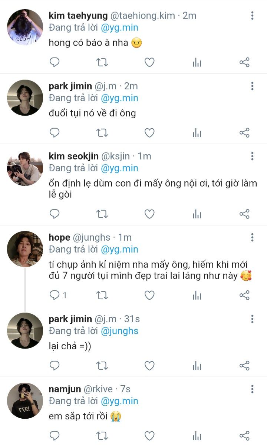267x445 pixels.
Task: Like hope's tweet about the group photo
Action: [x=149, y=295]
